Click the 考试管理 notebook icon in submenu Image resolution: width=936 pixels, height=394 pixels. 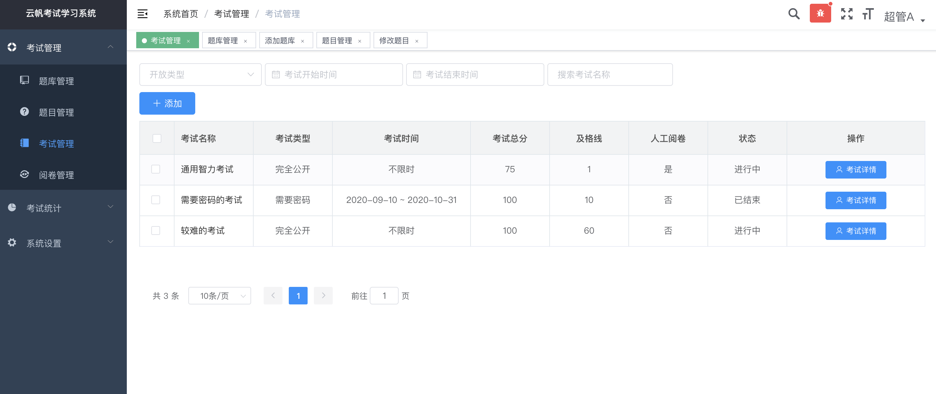pos(24,143)
